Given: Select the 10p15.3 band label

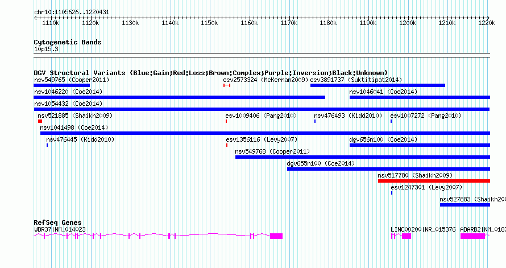Looking at the screenshot, I should point(46,50).
